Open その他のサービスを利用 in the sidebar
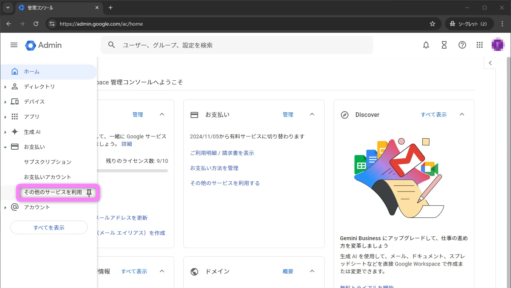The width and height of the screenshot is (511, 288). point(53,192)
